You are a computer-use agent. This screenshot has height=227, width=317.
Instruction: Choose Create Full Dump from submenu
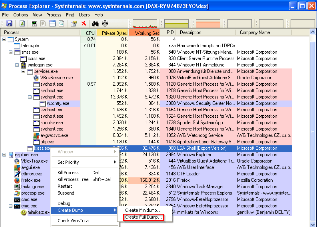click(144, 217)
